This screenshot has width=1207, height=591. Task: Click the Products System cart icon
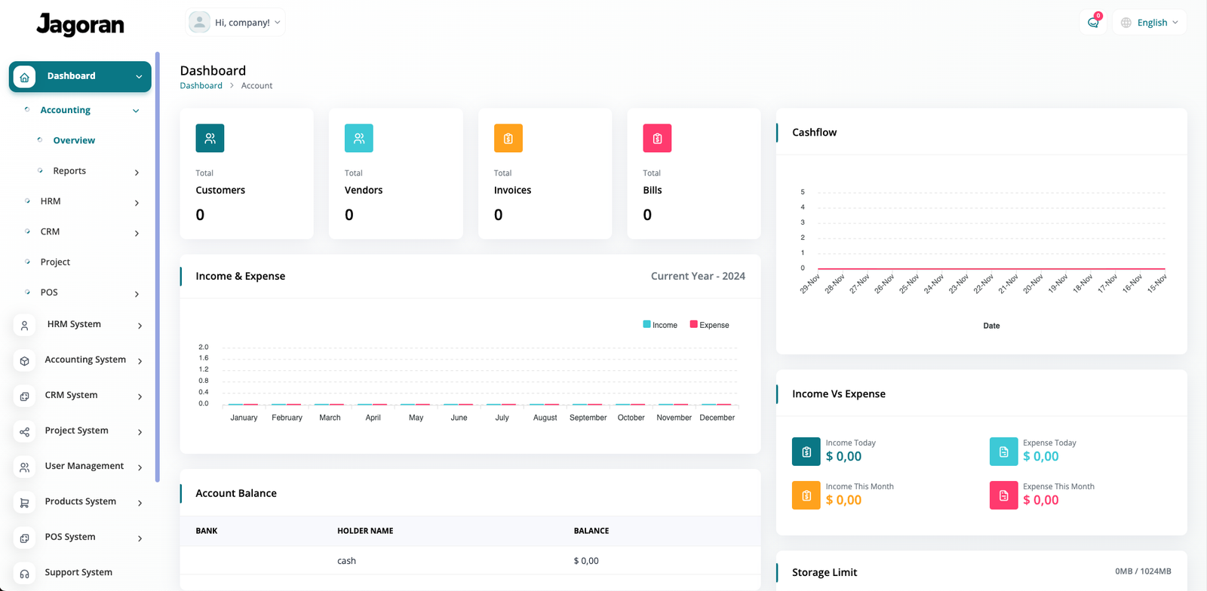pyautogui.click(x=25, y=502)
